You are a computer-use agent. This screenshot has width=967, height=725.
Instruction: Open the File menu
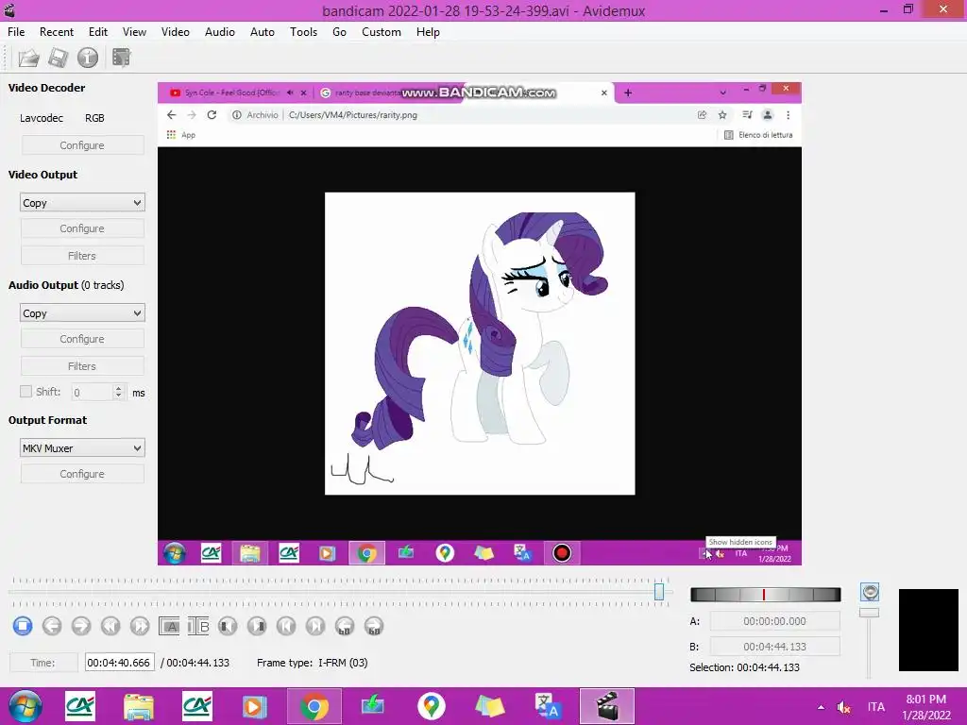click(16, 32)
